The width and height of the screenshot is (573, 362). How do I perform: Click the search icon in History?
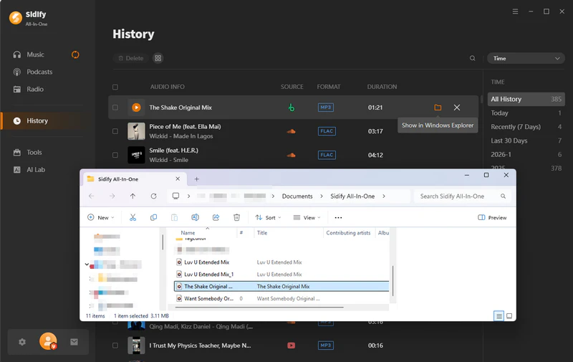pos(472,58)
